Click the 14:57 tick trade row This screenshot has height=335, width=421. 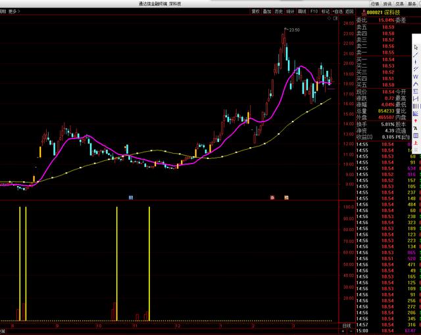click(388, 324)
